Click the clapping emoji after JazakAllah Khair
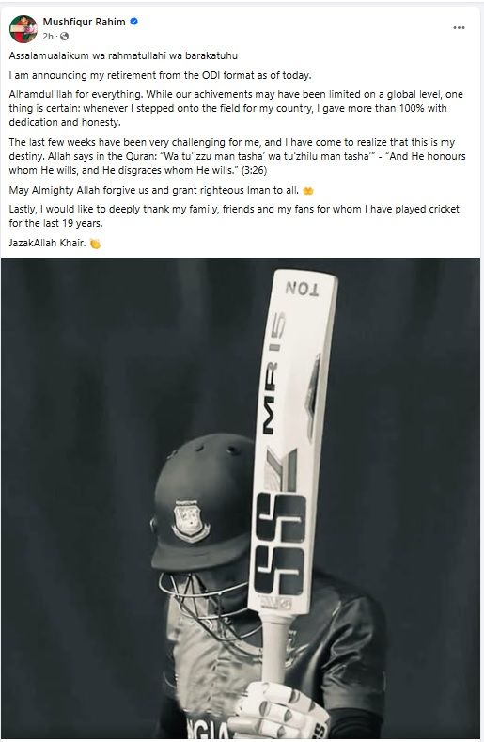Screen dimensions: 484x742 pyautogui.click(x=95, y=244)
